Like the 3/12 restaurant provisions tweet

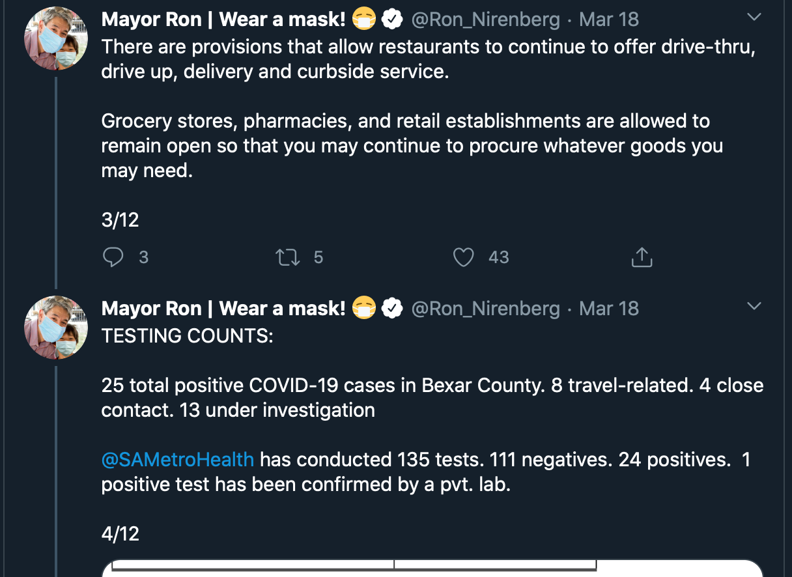(463, 257)
